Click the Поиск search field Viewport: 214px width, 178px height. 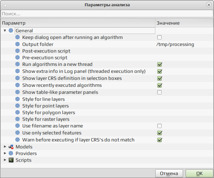tap(107, 14)
